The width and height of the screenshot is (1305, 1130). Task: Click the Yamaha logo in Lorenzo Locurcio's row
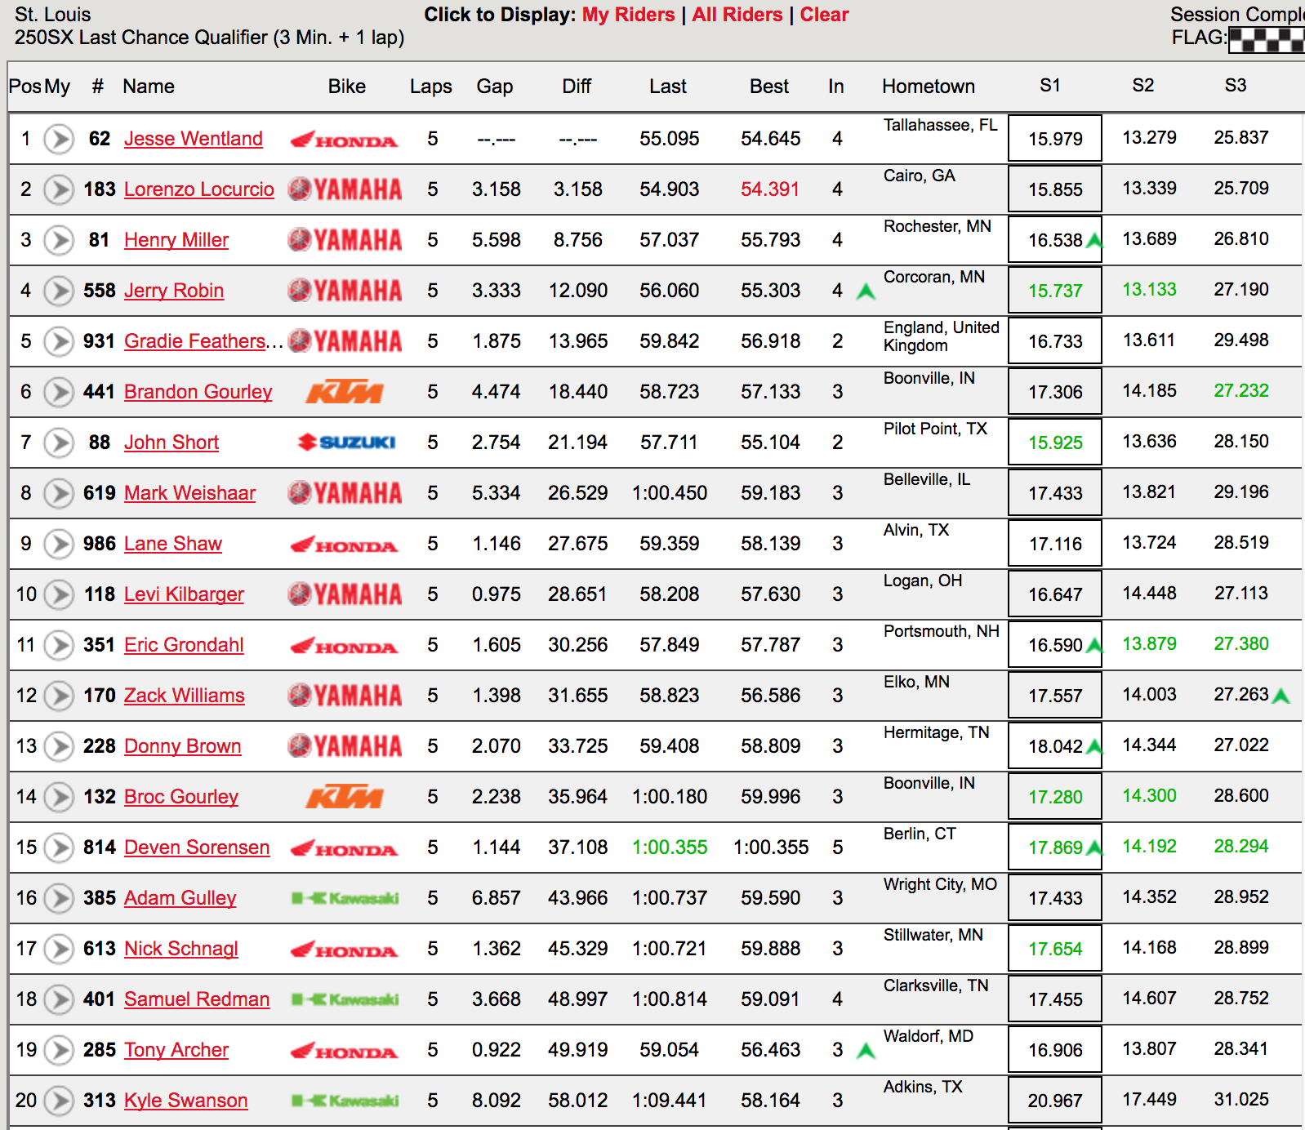pyautogui.click(x=345, y=189)
